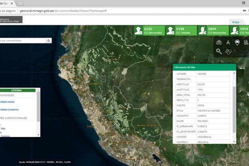The image size is (249, 166).
Task: Select the ETNIA value MAYORUNA (MATSES)
Action: (x=209, y=110)
